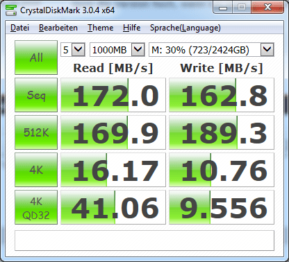The height and width of the screenshot is (262, 289).
Task: Start the 512K benchmark test
Action: [36, 132]
